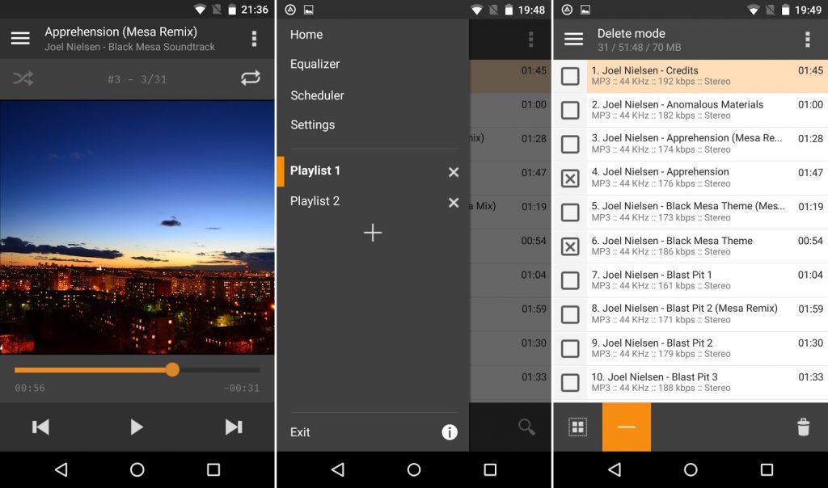
Task: Tap the group selection icon in the bottom bar
Action: point(579,427)
